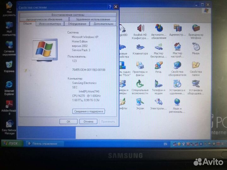
Task: Open Язык и региональные стандарты icon
Action: (x=177, y=105)
